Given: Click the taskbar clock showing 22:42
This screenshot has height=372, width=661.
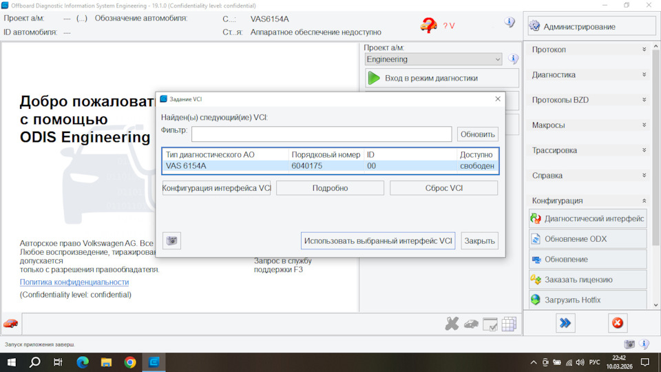Looking at the screenshot, I should [x=619, y=362].
